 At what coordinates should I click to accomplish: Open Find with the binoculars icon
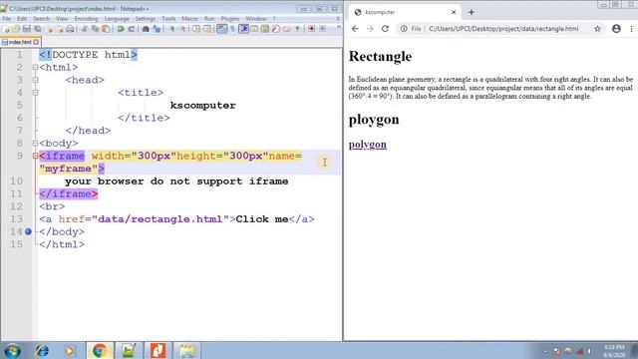point(146,29)
